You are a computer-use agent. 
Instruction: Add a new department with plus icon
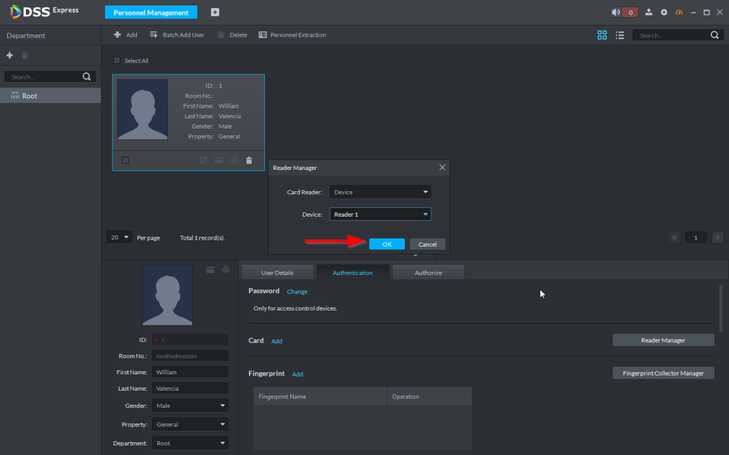(10, 55)
